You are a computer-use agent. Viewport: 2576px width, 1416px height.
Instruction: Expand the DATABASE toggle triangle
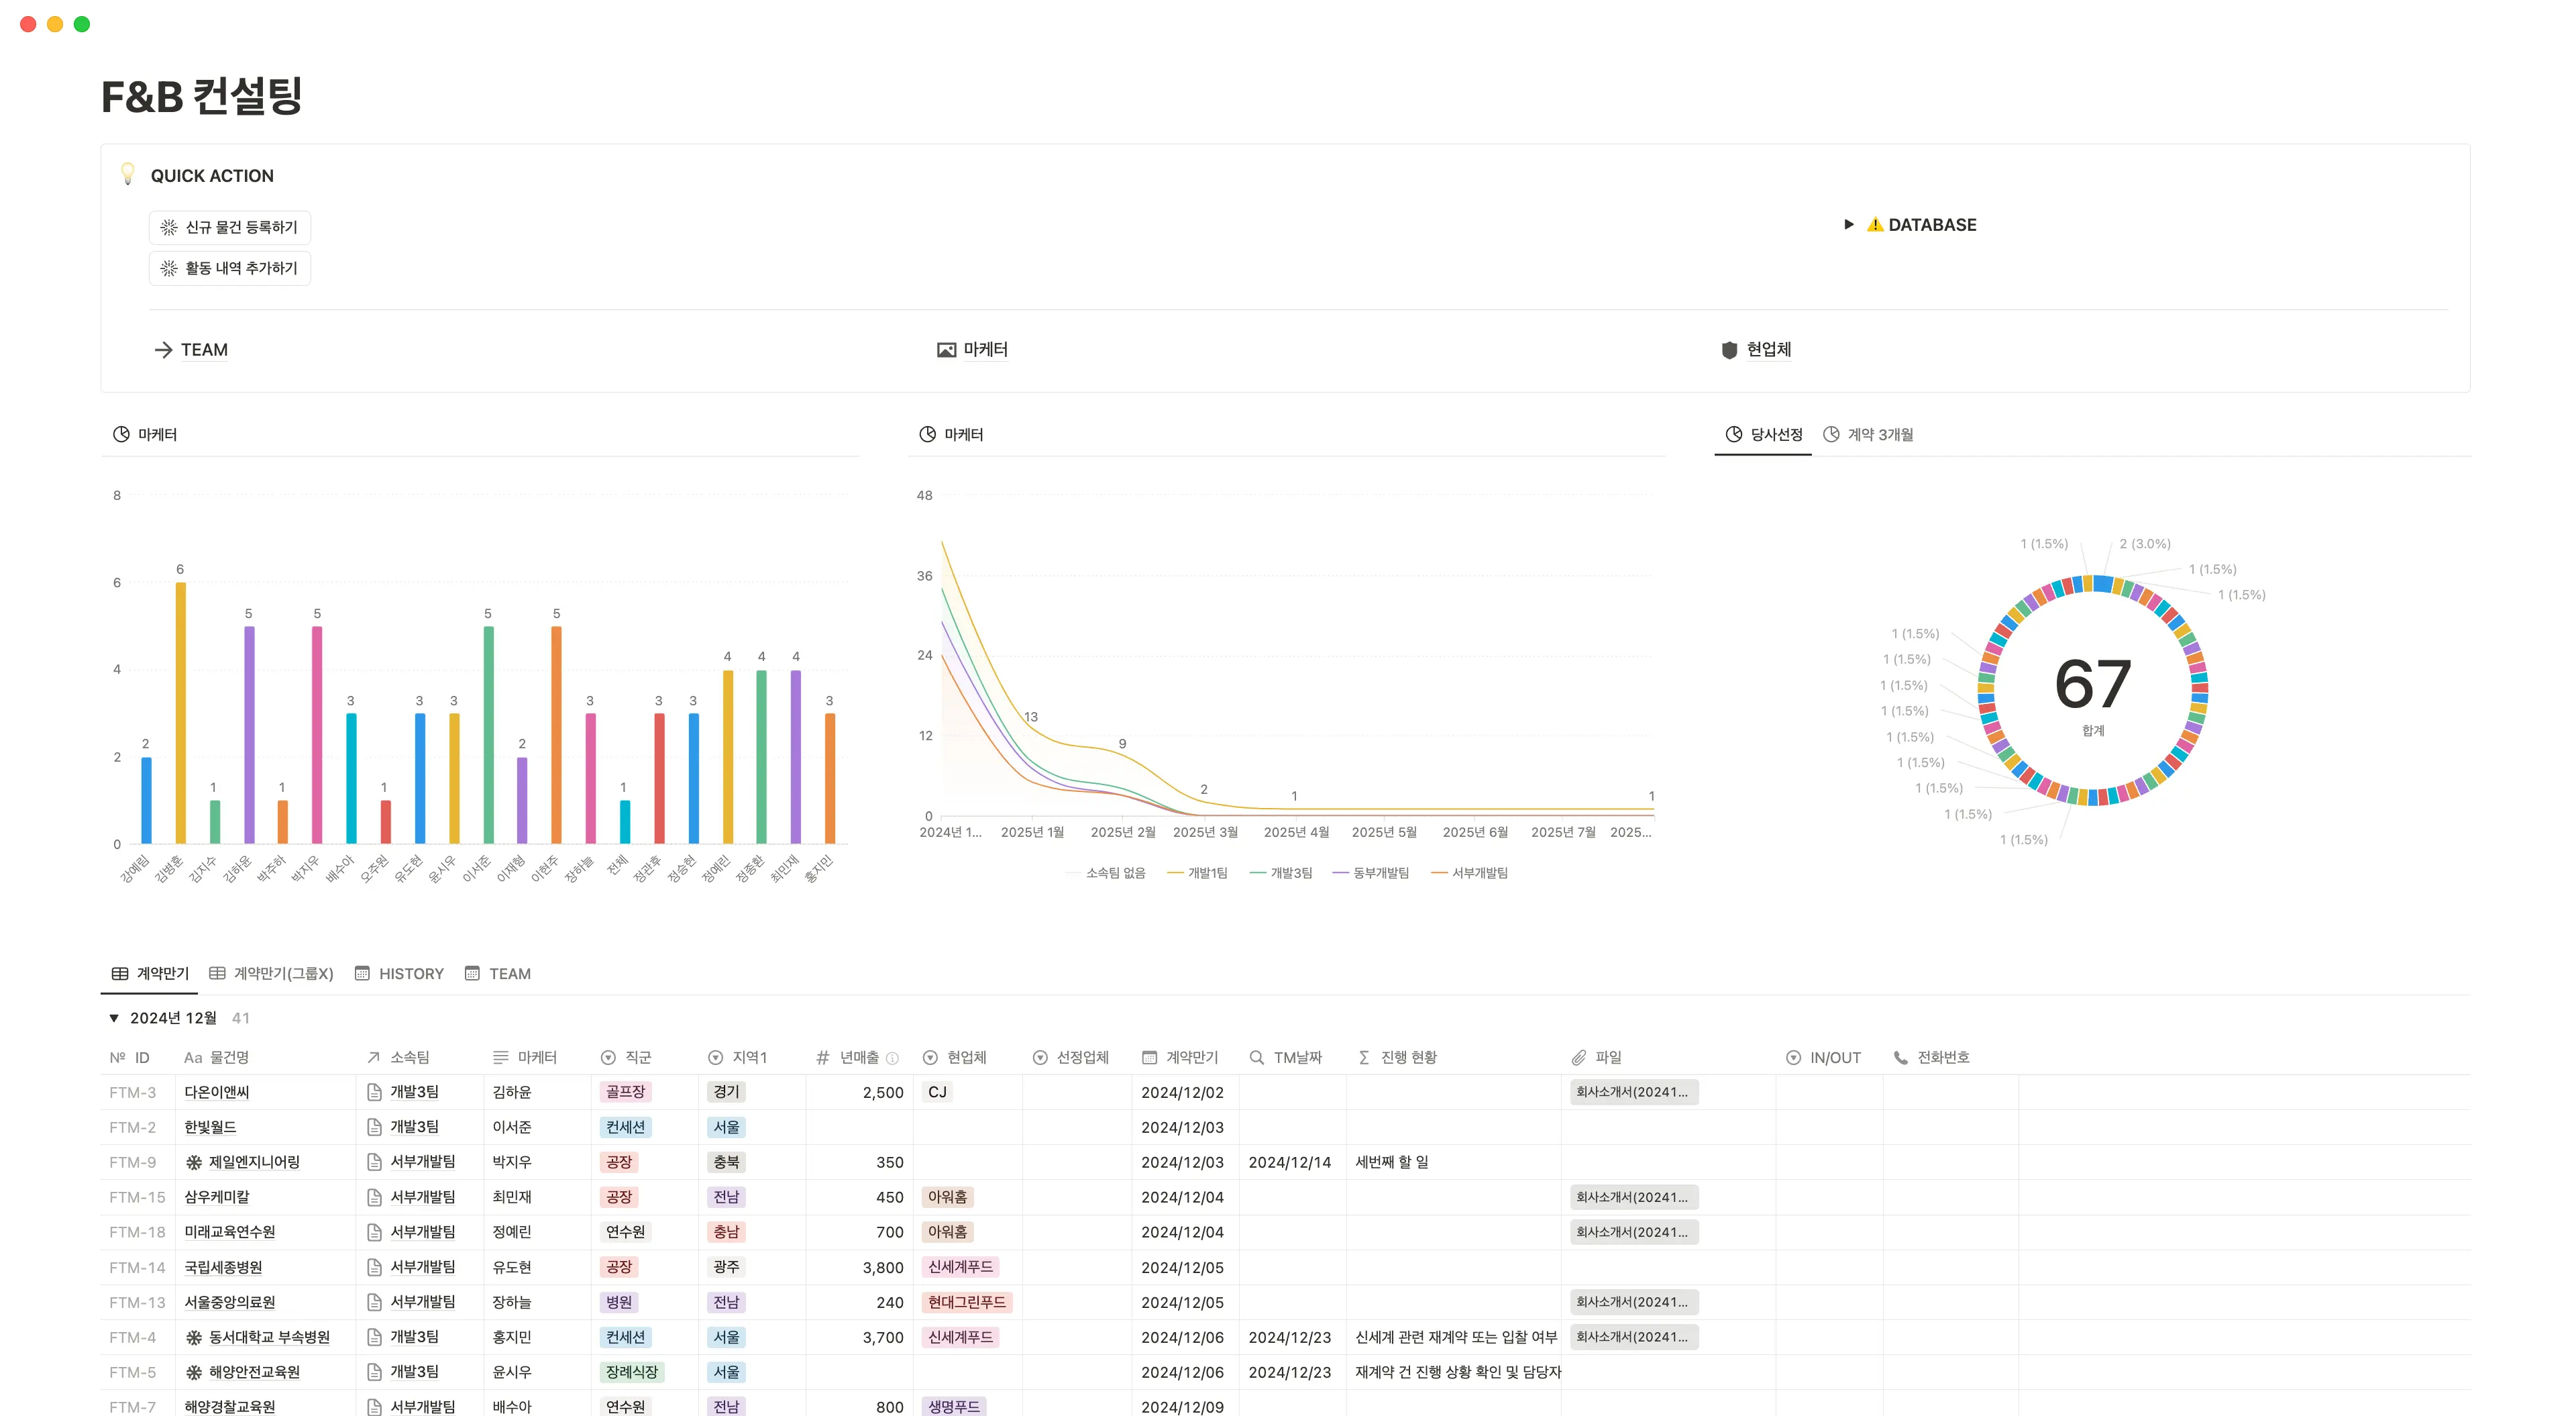tap(1848, 225)
